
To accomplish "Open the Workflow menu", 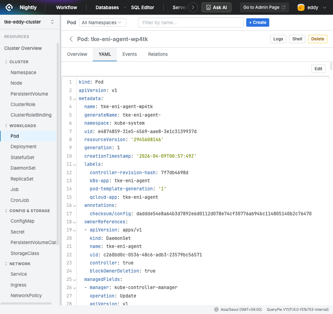I will click(66, 7).
